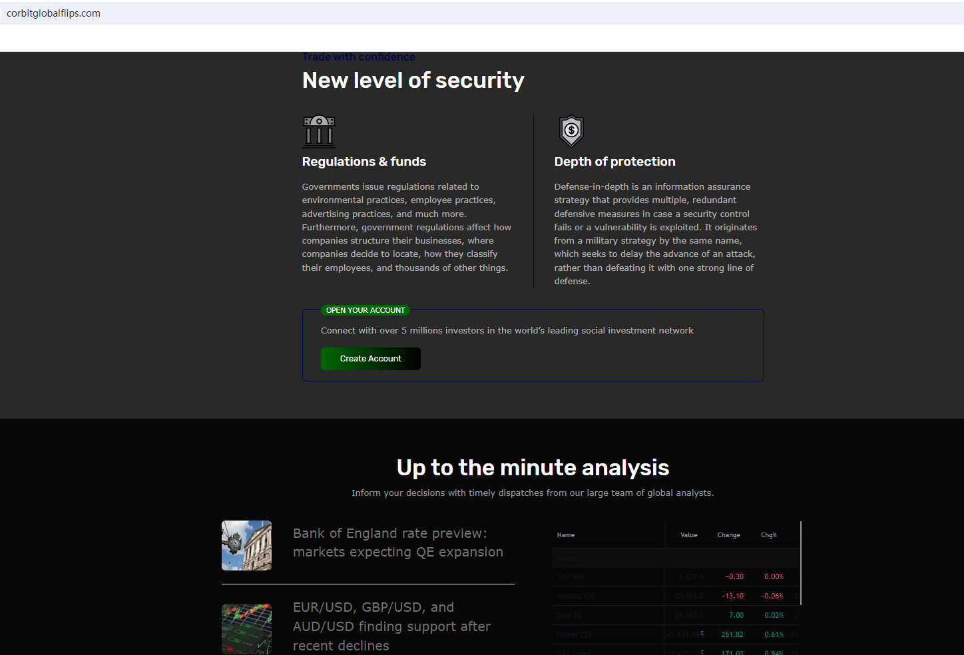Click the -0.06% percent change cell
964x655 pixels.
click(x=772, y=596)
